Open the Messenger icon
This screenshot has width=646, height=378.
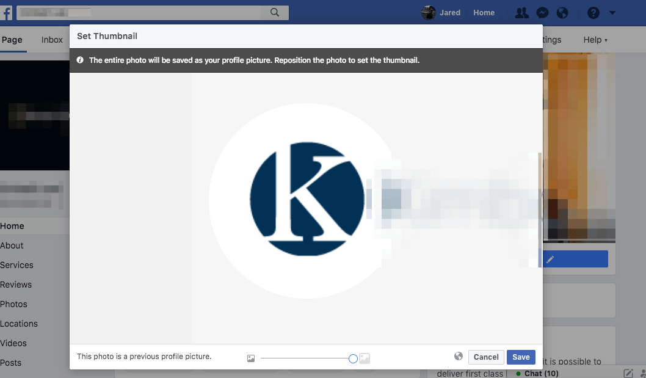(543, 13)
